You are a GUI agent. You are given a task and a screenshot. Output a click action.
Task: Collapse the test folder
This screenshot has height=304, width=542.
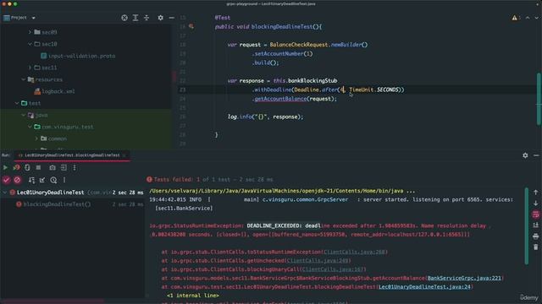(x=17, y=103)
